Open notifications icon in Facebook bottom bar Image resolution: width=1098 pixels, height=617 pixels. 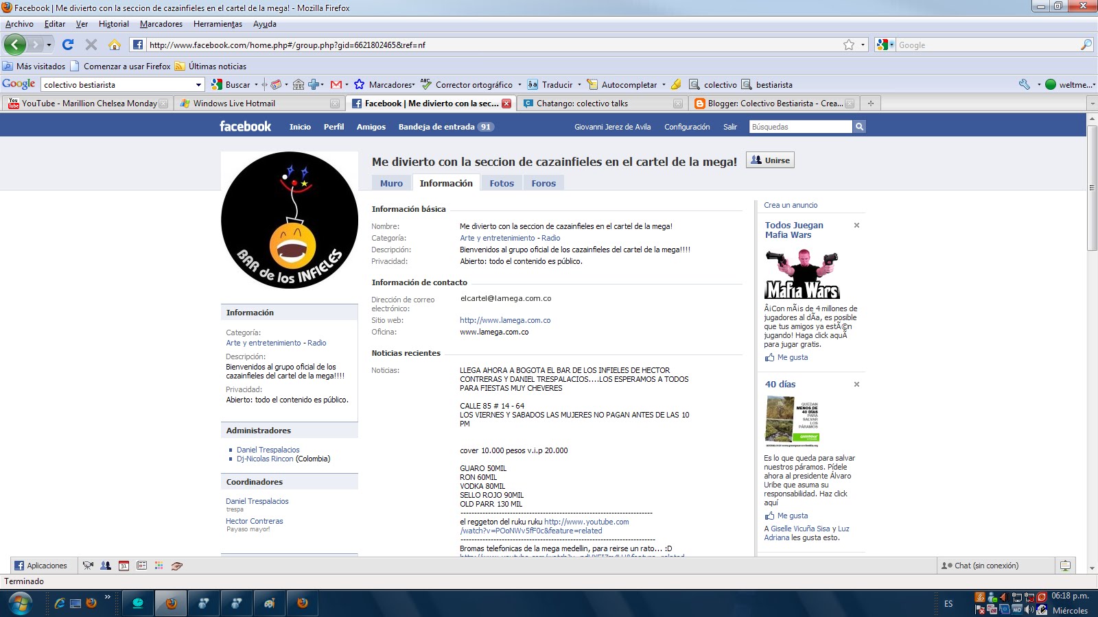point(1065,566)
